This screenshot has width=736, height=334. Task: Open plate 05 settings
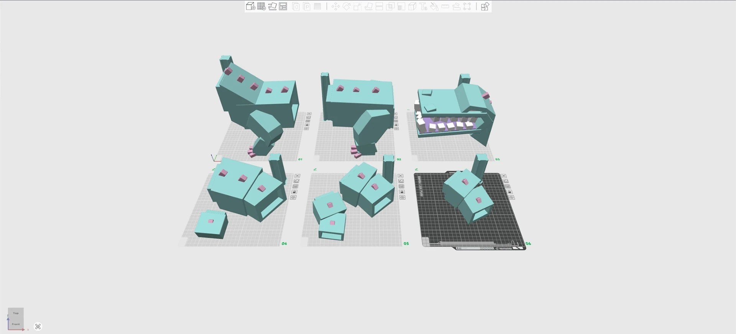(402, 197)
